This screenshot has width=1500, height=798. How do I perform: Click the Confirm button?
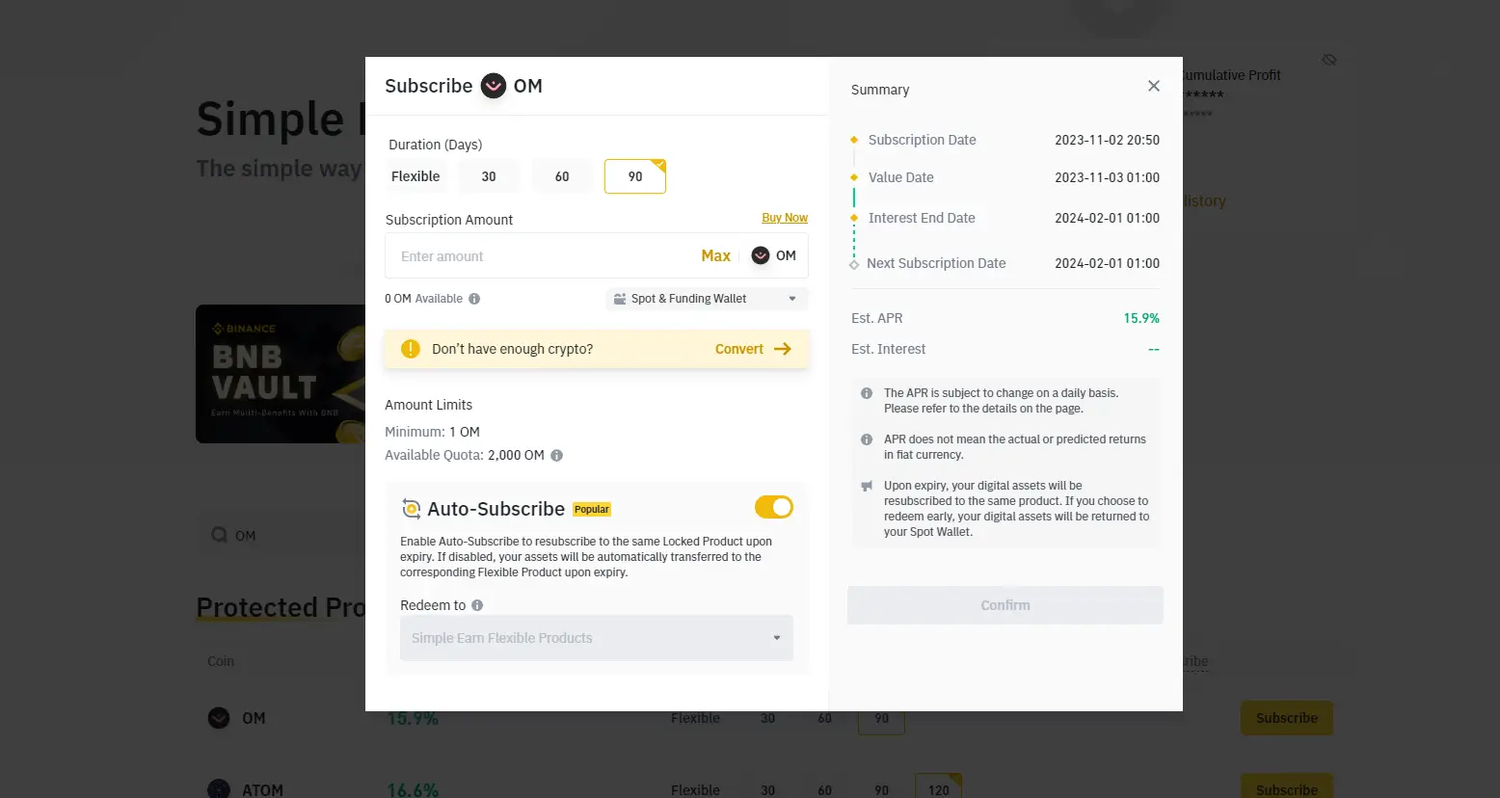(1005, 605)
